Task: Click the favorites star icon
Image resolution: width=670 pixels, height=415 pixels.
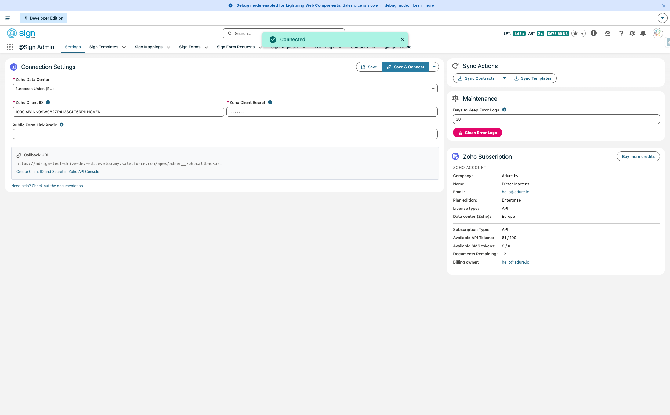Action: (x=575, y=34)
